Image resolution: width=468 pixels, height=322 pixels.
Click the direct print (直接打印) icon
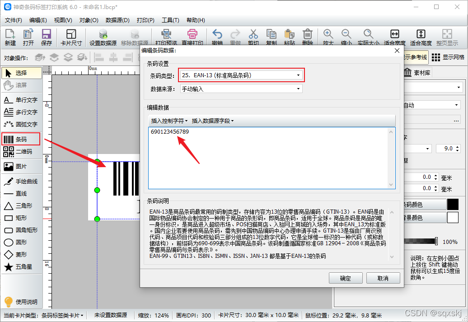pos(192,37)
